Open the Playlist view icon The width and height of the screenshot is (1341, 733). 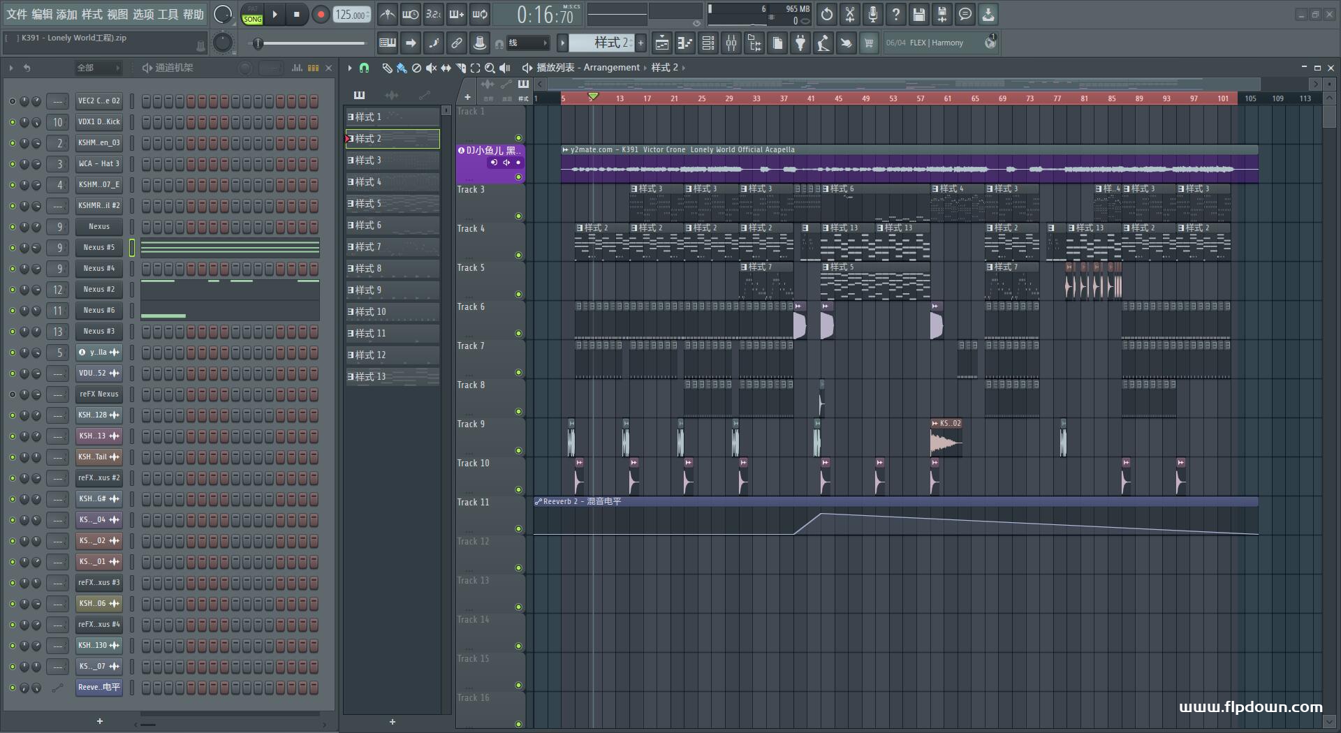coord(662,43)
